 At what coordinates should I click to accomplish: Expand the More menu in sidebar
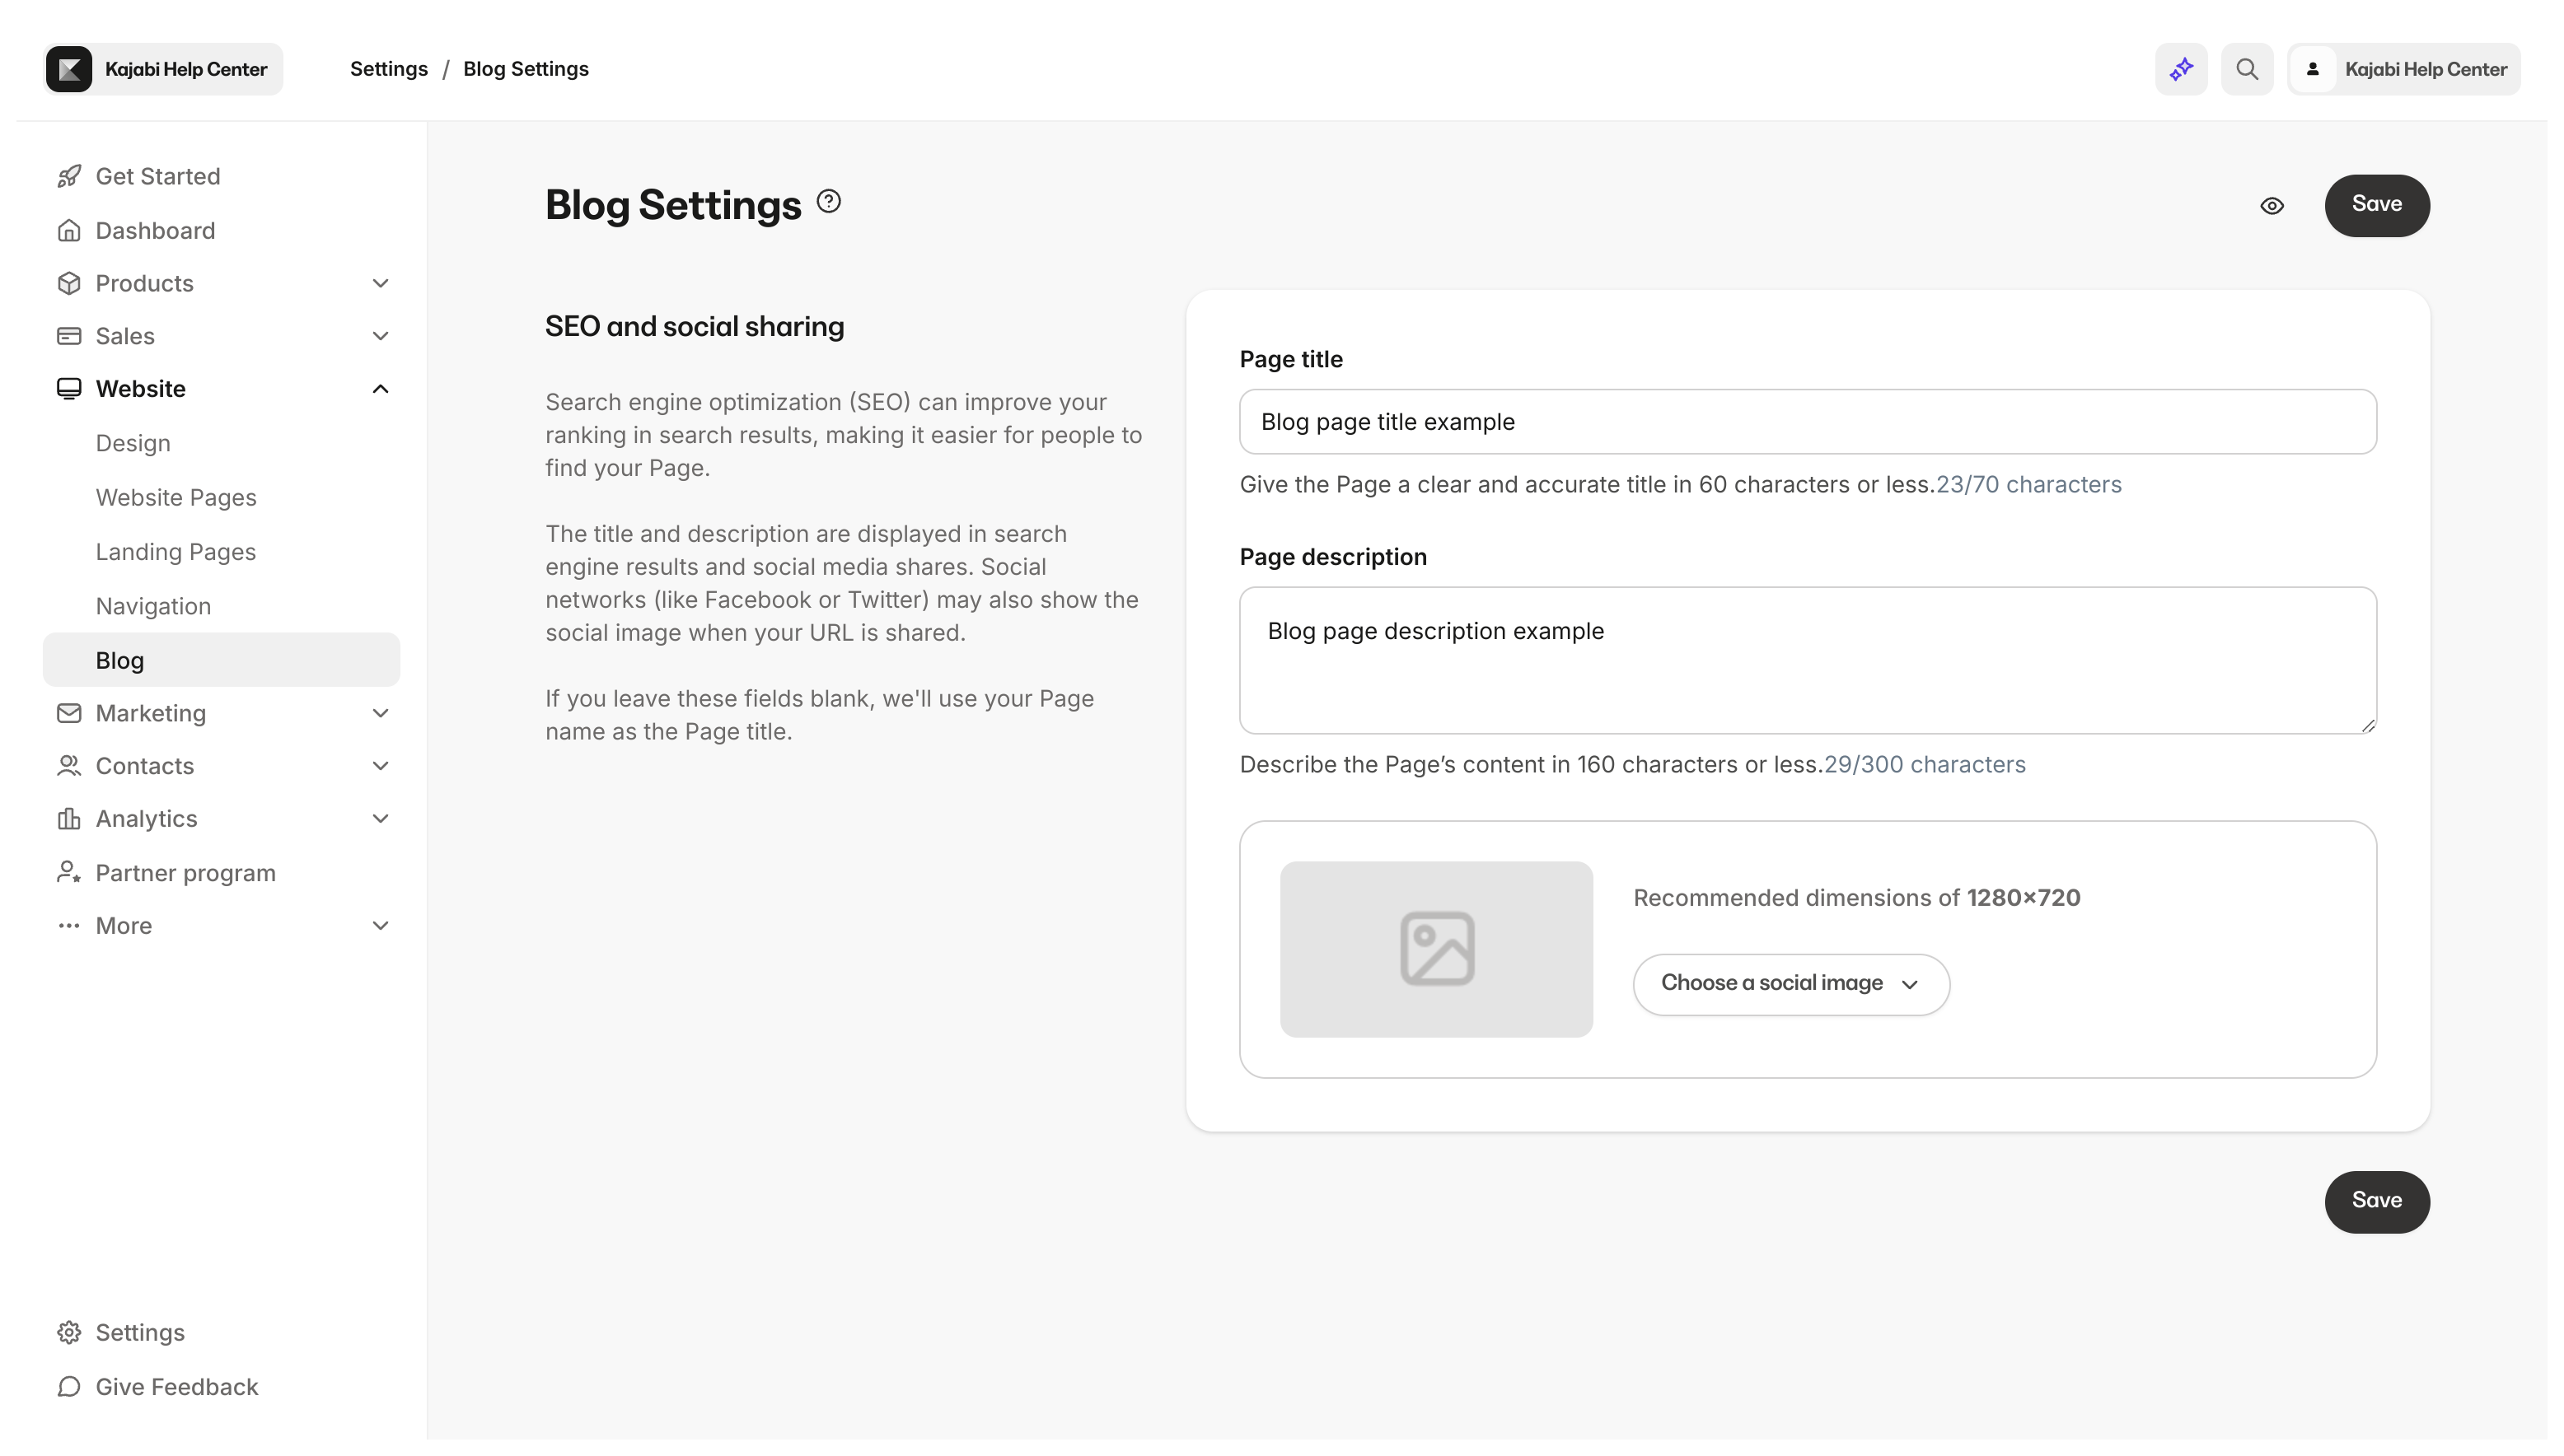(x=380, y=925)
